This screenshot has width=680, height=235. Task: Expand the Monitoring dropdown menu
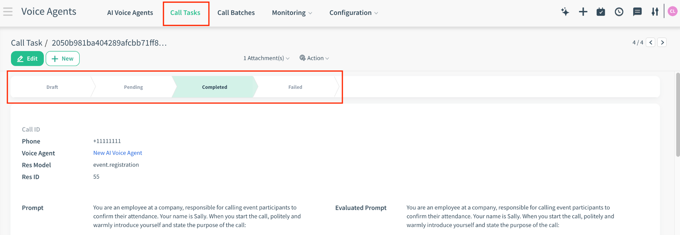pos(292,13)
